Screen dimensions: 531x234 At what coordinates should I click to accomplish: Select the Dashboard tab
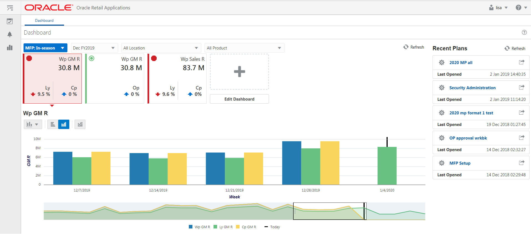(44, 20)
